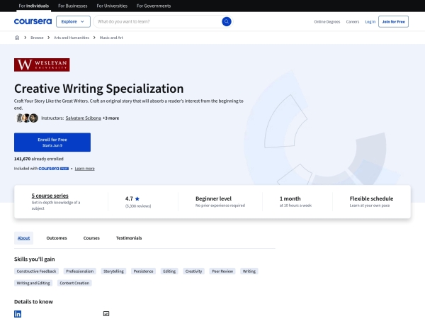Select the For Businesses tab
This screenshot has width=425, height=319.
point(73,6)
